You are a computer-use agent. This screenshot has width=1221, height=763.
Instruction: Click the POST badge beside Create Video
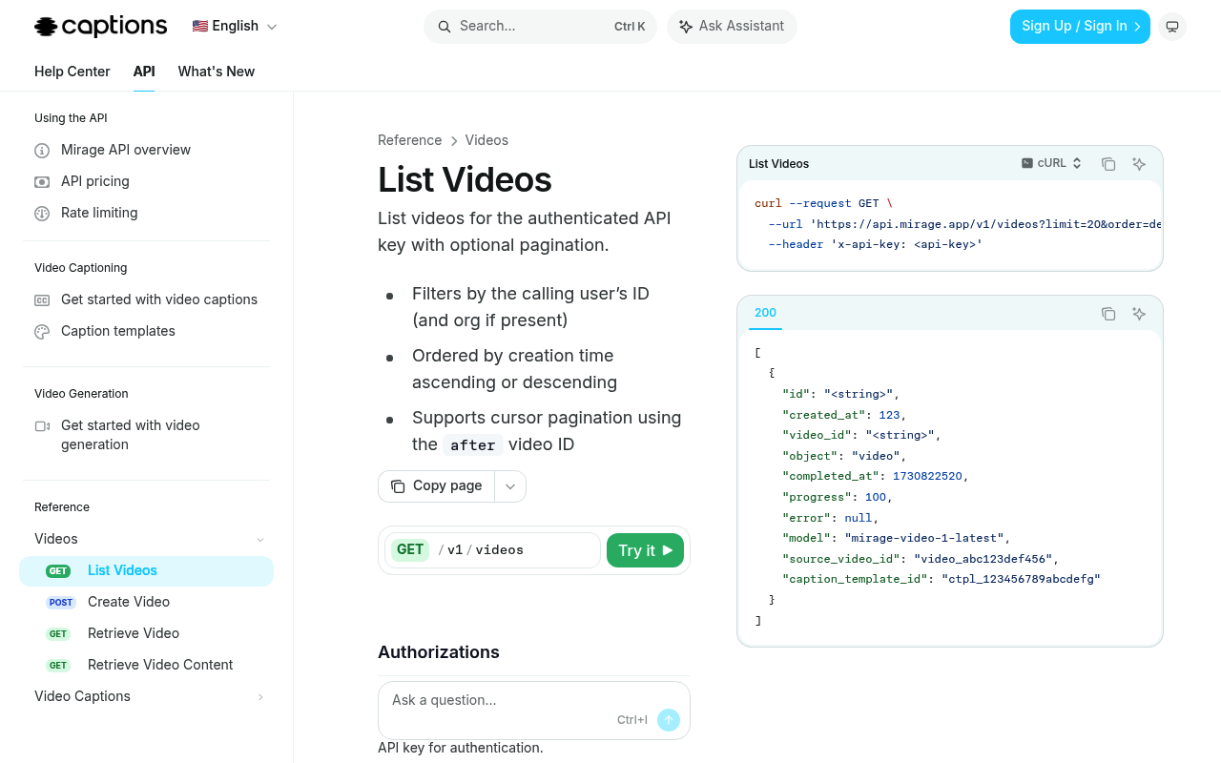click(x=61, y=603)
